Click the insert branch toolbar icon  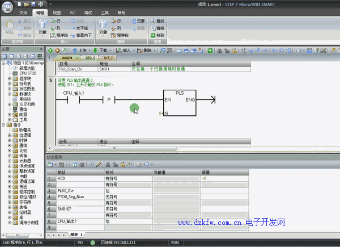(243, 51)
